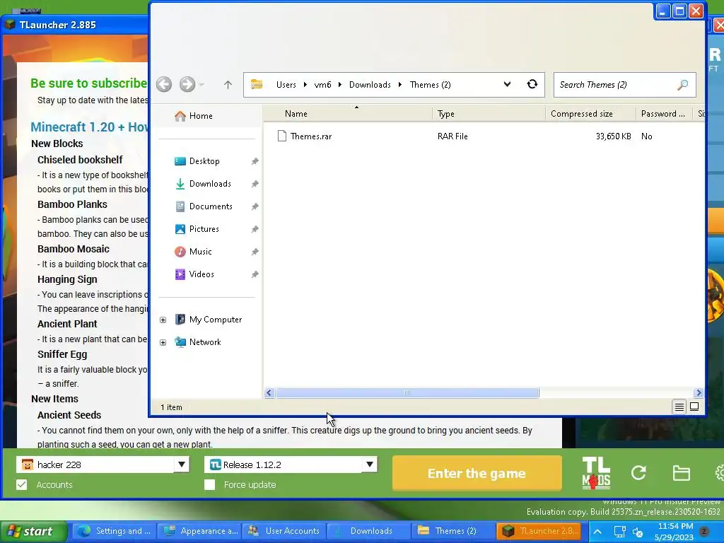Click the horizontal scrollbar right arrow

[698, 393]
